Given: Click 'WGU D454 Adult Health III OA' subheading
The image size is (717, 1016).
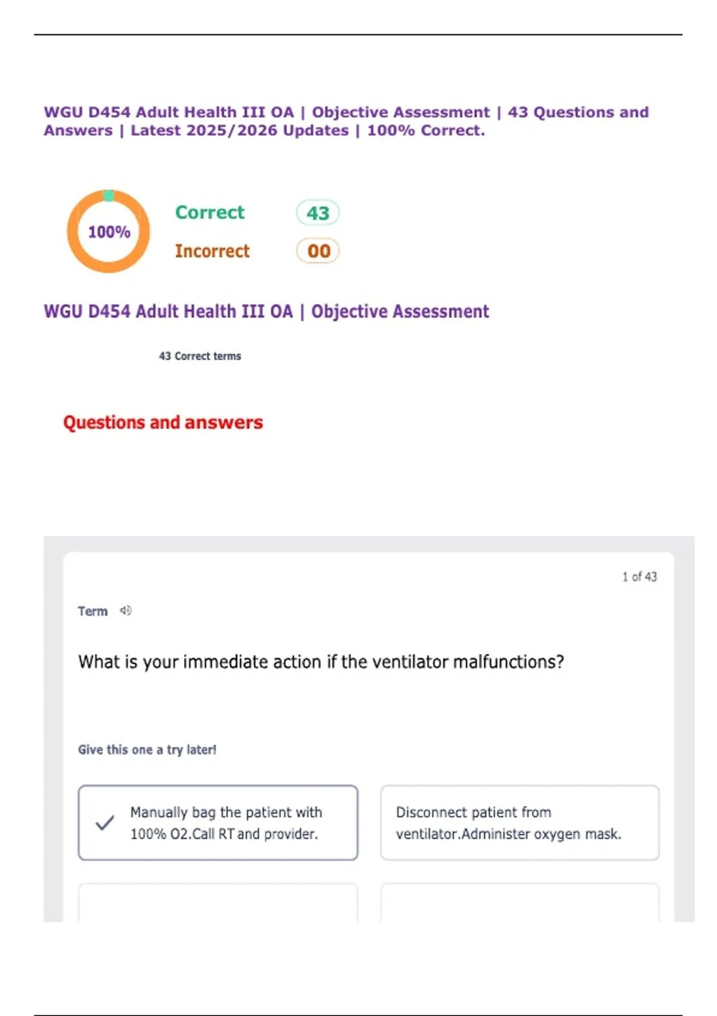Looking at the screenshot, I should (x=266, y=311).
